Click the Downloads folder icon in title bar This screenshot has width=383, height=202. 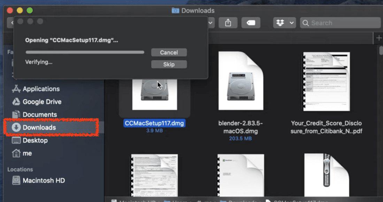(x=175, y=10)
